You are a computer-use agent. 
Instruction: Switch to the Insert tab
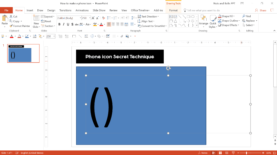click(x=30, y=10)
